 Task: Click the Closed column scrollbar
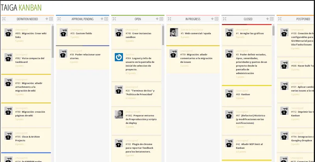click(274, 30)
